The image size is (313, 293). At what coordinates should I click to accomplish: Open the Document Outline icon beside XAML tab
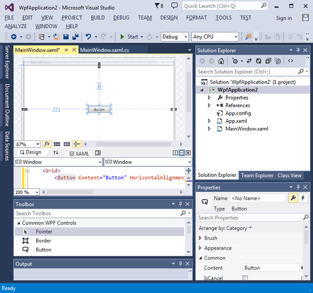point(98,153)
